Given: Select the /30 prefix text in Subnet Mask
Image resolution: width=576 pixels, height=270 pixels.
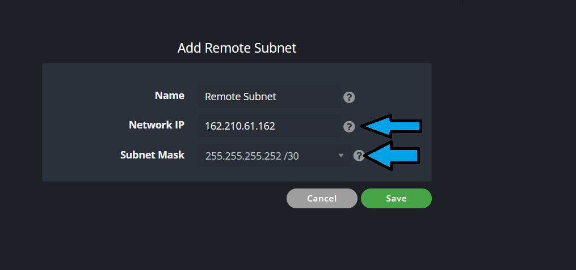Looking at the screenshot, I should [x=293, y=156].
